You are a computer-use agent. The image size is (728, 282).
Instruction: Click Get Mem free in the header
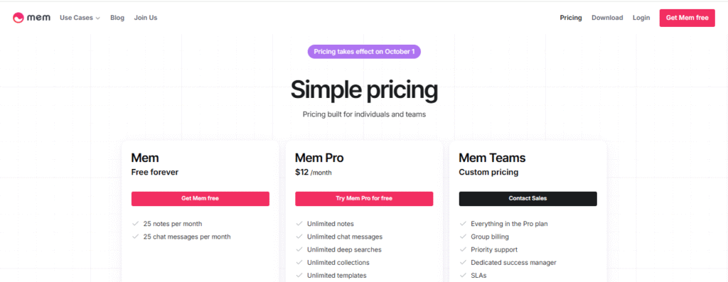[687, 18]
